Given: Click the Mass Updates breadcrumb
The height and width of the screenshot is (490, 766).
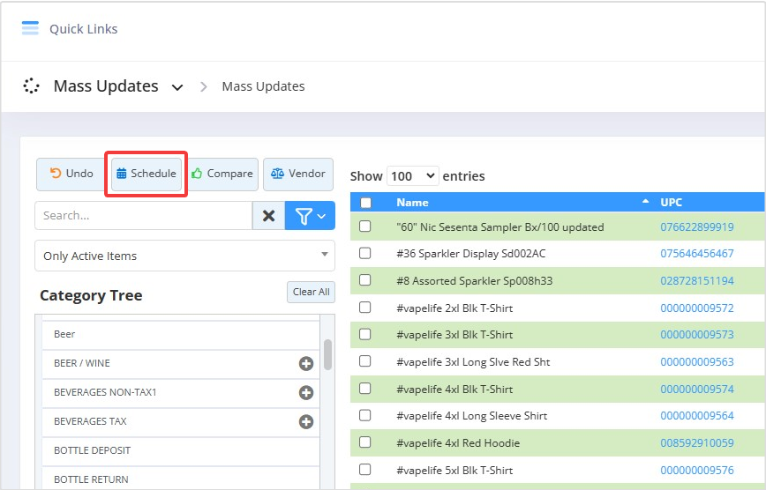Looking at the screenshot, I should 263,86.
